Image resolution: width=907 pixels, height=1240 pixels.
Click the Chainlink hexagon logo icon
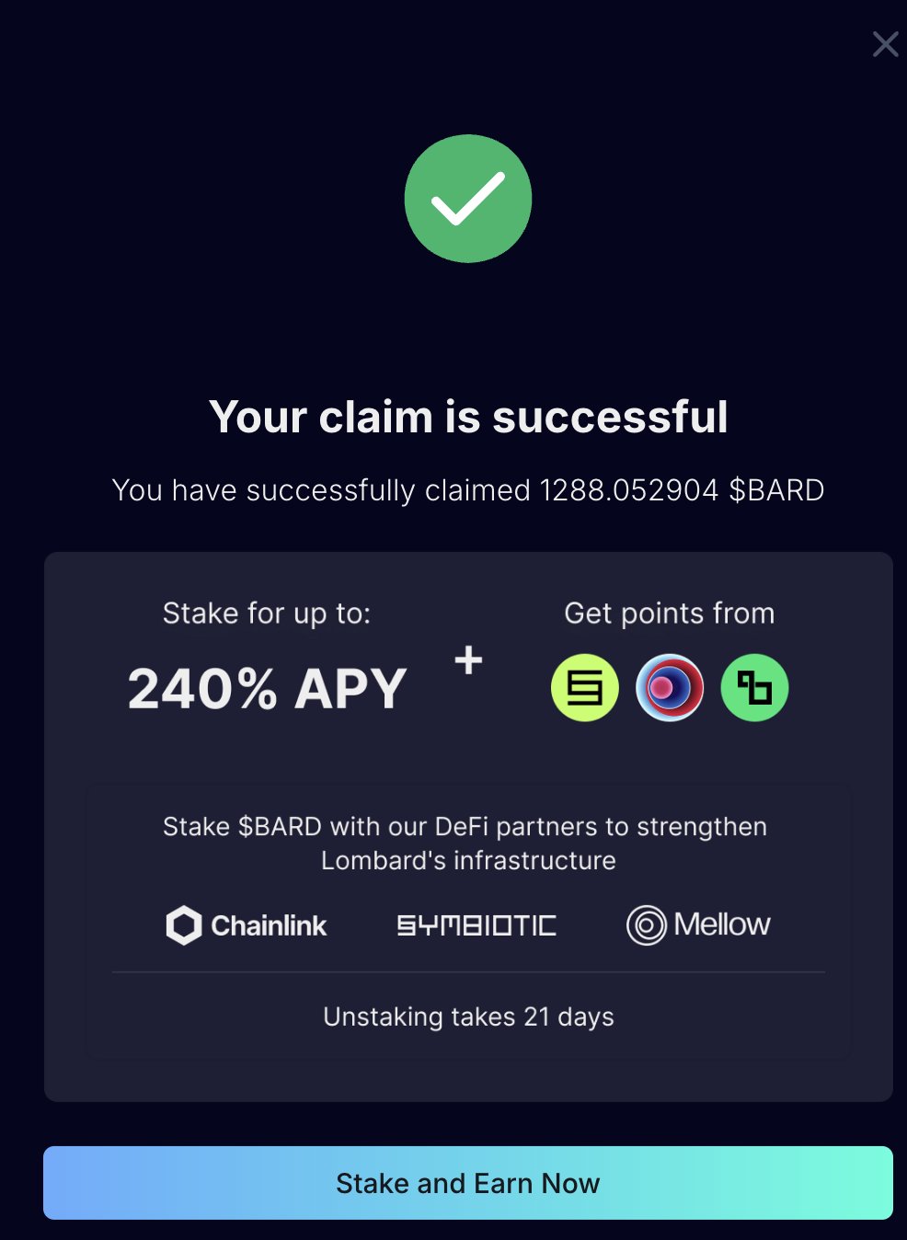tap(184, 925)
